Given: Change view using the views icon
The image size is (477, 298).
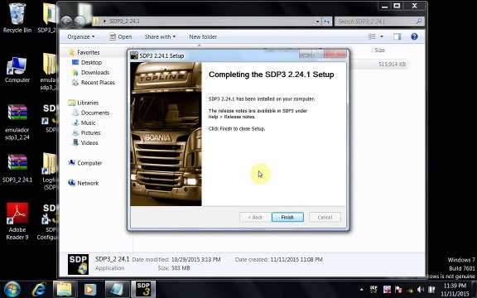Looking at the screenshot, I should click(372, 36).
